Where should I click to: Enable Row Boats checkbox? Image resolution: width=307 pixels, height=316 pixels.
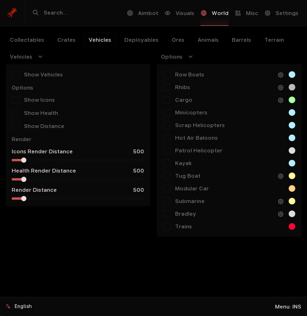coord(167,75)
